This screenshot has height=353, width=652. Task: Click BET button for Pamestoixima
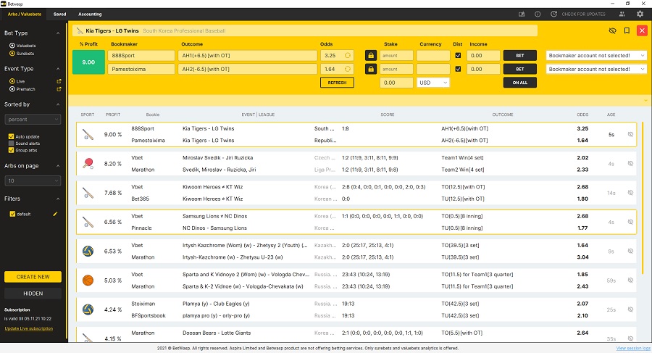point(519,69)
